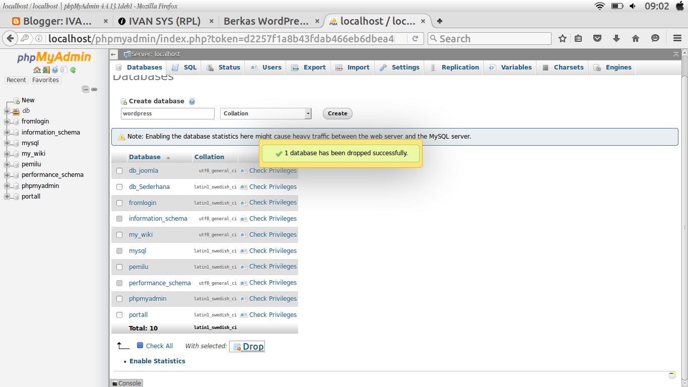Tick the pemilu row checkbox

click(119, 267)
